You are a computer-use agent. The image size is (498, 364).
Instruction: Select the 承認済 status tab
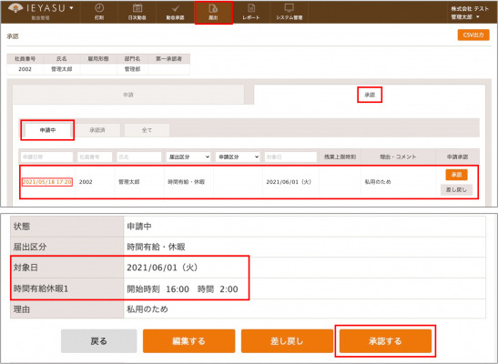[x=97, y=130]
